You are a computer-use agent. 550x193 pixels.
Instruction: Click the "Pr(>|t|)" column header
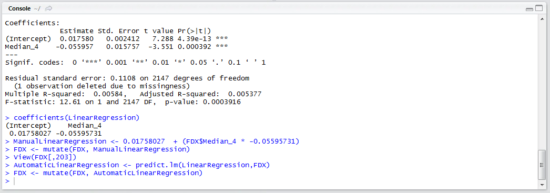(x=194, y=31)
